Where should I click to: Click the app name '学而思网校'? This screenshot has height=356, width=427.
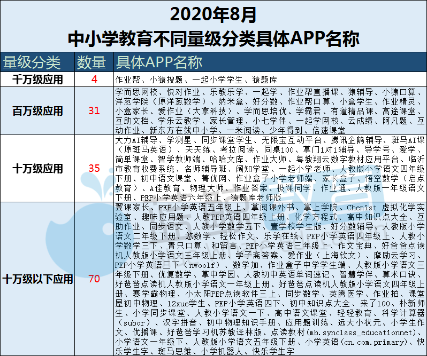point(136,92)
